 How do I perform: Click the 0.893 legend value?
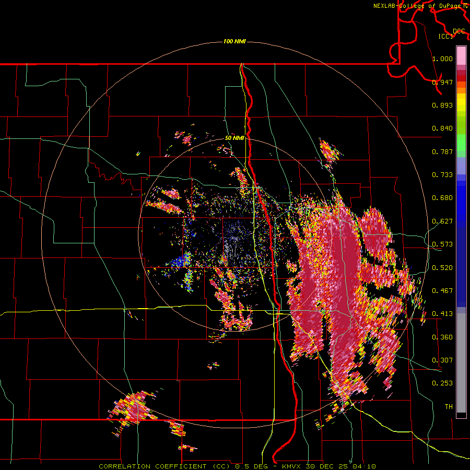[x=442, y=105]
